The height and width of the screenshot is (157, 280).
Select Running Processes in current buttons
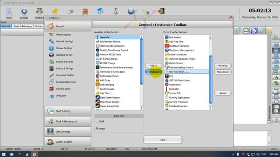pyautogui.click(x=187, y=102)
